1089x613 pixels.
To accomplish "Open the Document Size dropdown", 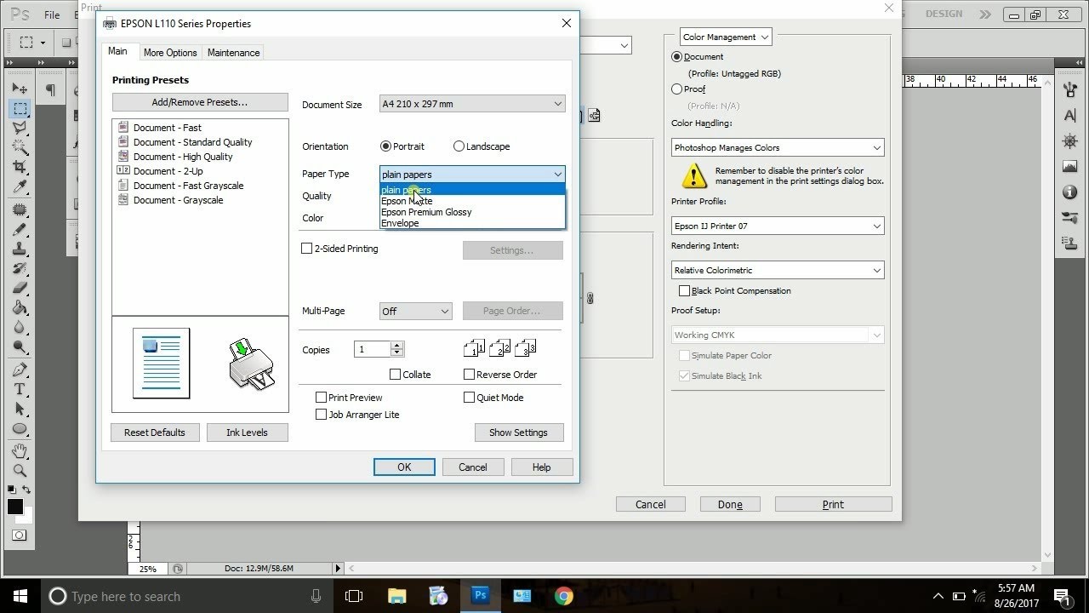I will coord(472,104).
